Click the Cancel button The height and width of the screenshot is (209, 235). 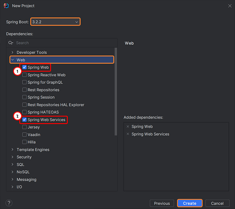(217, 203)
